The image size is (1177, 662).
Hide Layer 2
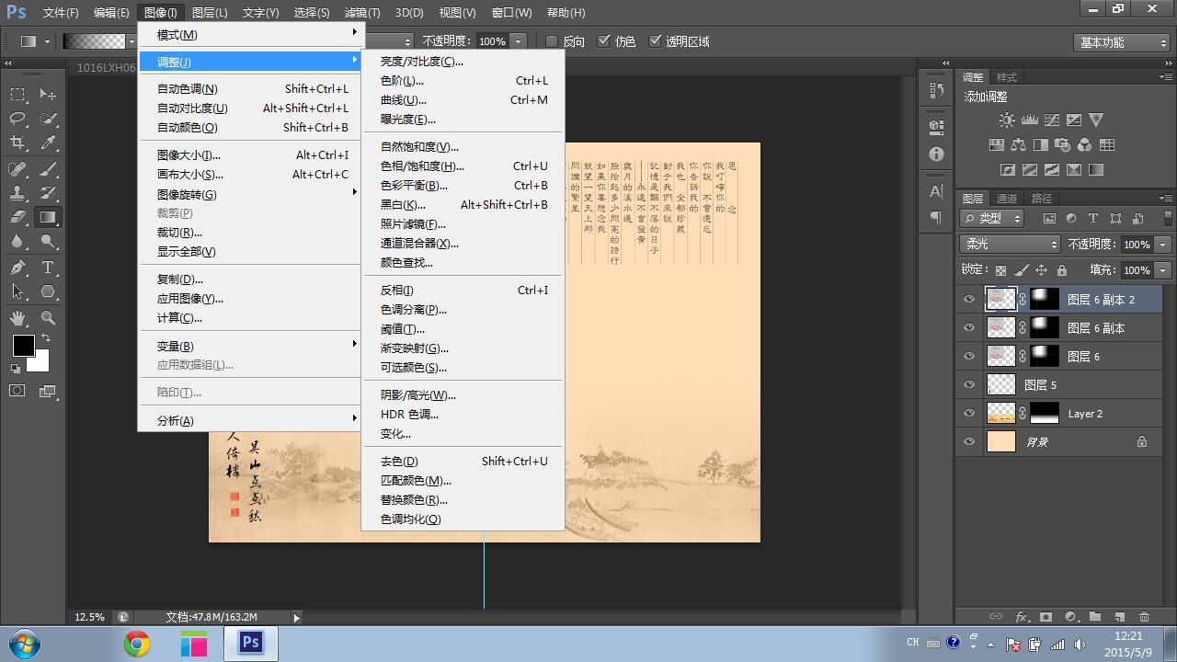[969, 413]
